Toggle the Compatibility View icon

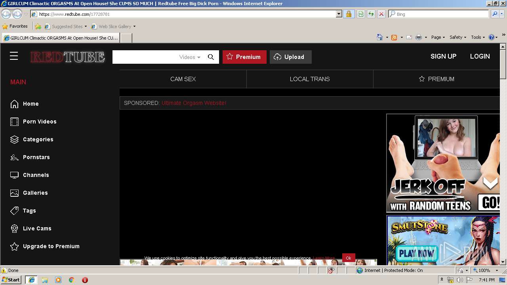coord(361,14)
